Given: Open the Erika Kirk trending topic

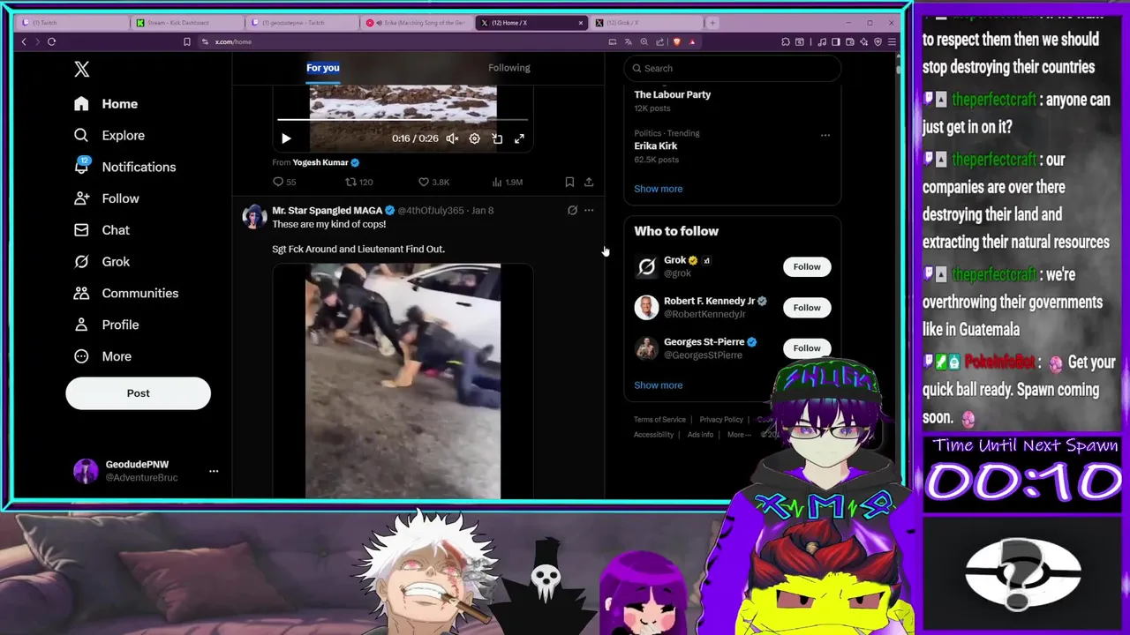Looking at the screenshot, I should point(655,146).
